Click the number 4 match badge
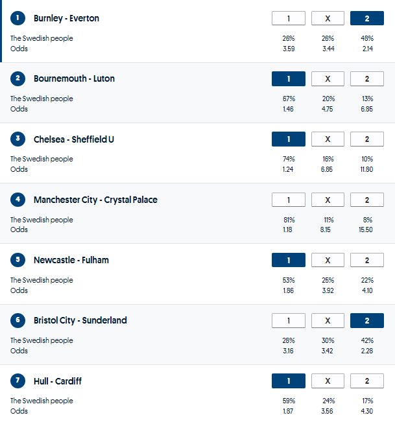The height and width of the screenshot is (424, 395). [x=18, y=200]
